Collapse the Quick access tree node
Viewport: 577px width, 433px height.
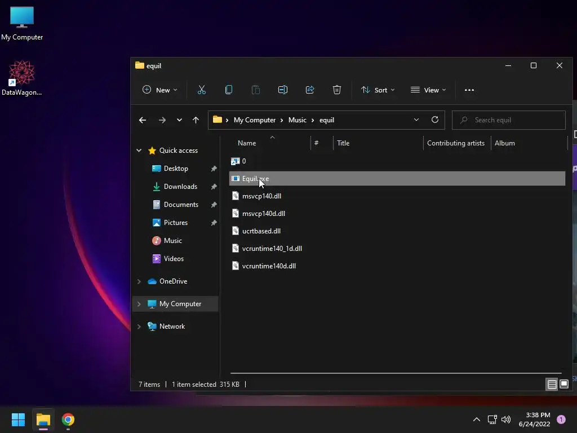139,150
